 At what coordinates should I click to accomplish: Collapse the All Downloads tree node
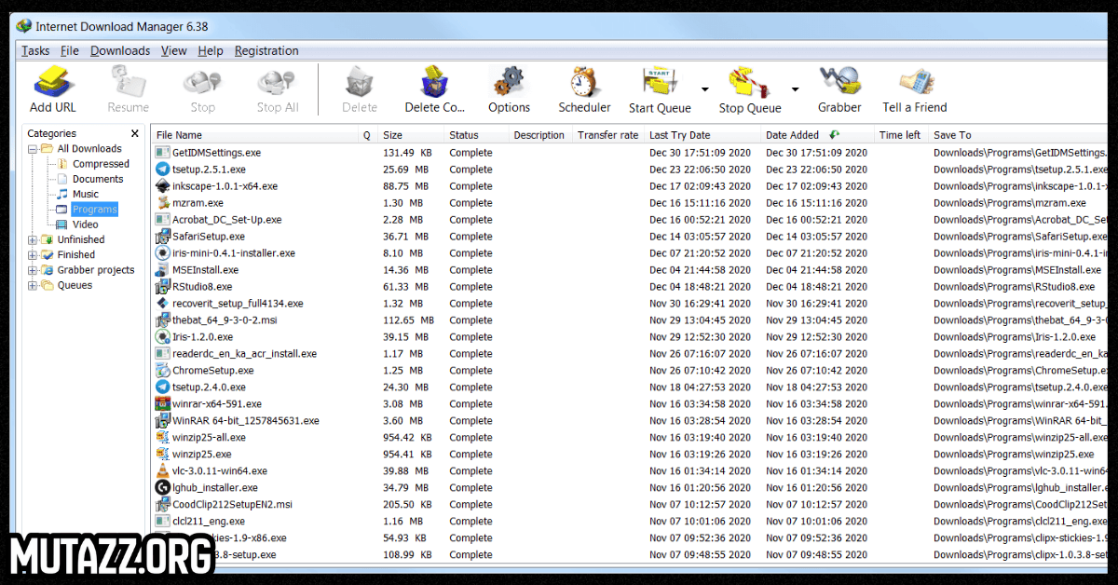coord(34,149)
